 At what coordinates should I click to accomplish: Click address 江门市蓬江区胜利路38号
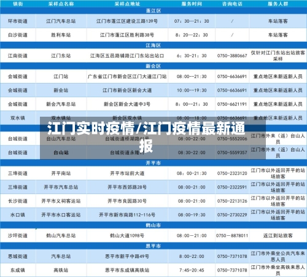pos(127,35)
